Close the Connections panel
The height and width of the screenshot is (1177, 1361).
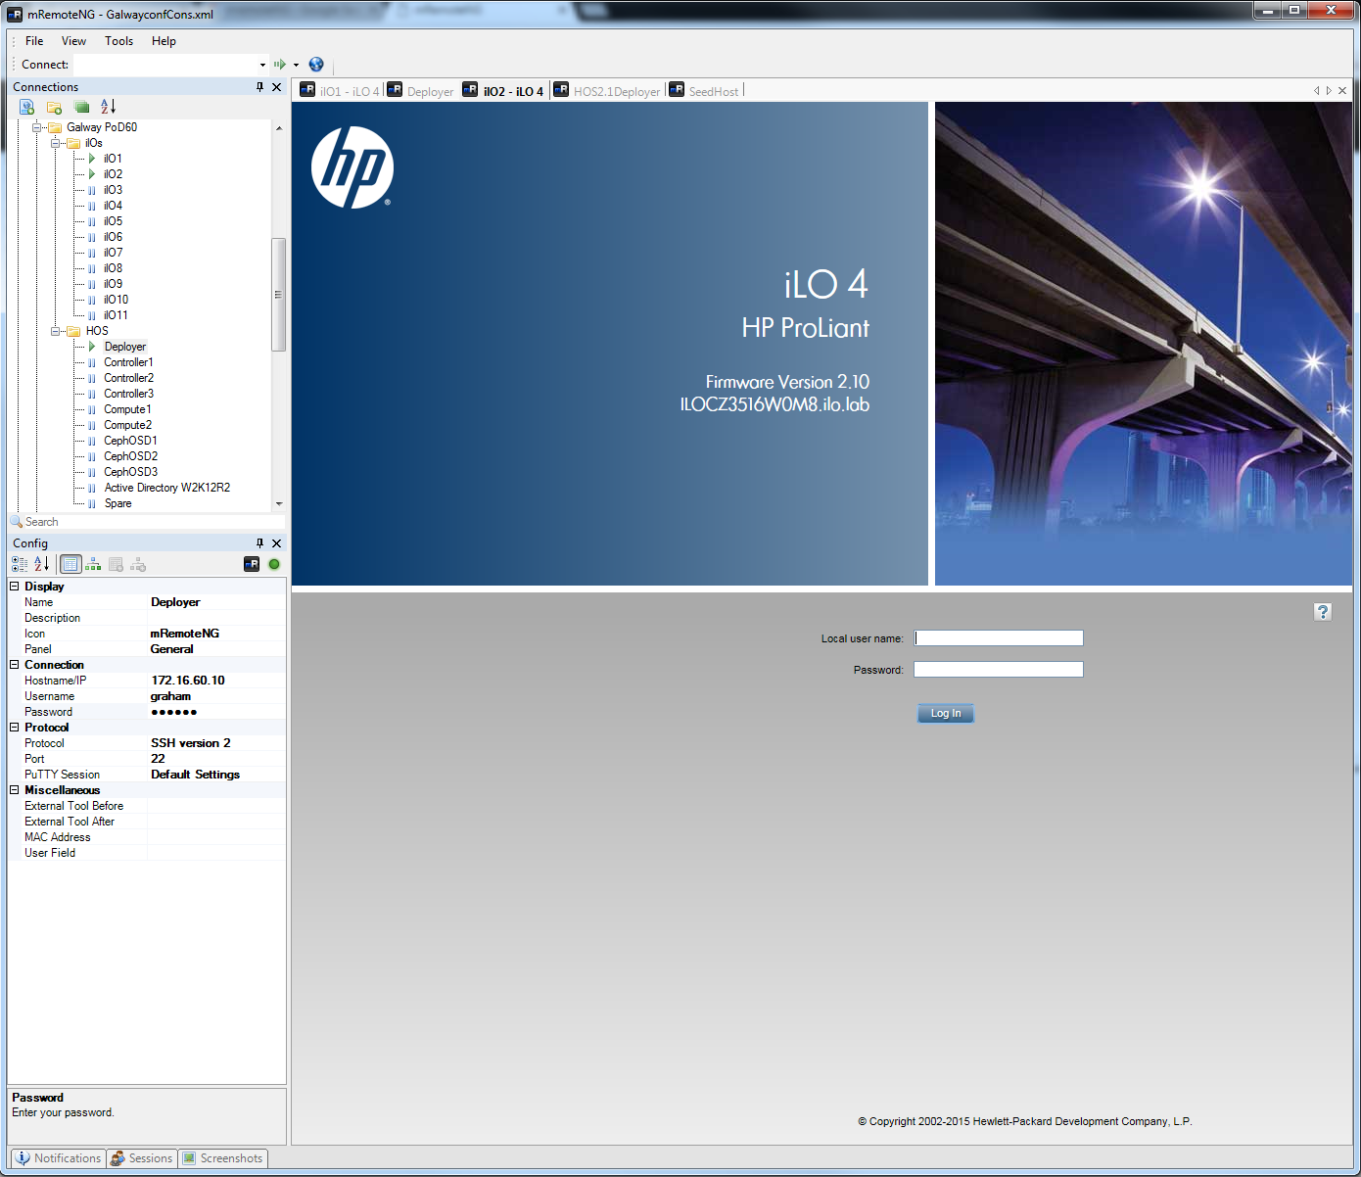pyautogui.click(x=276, y=87)
